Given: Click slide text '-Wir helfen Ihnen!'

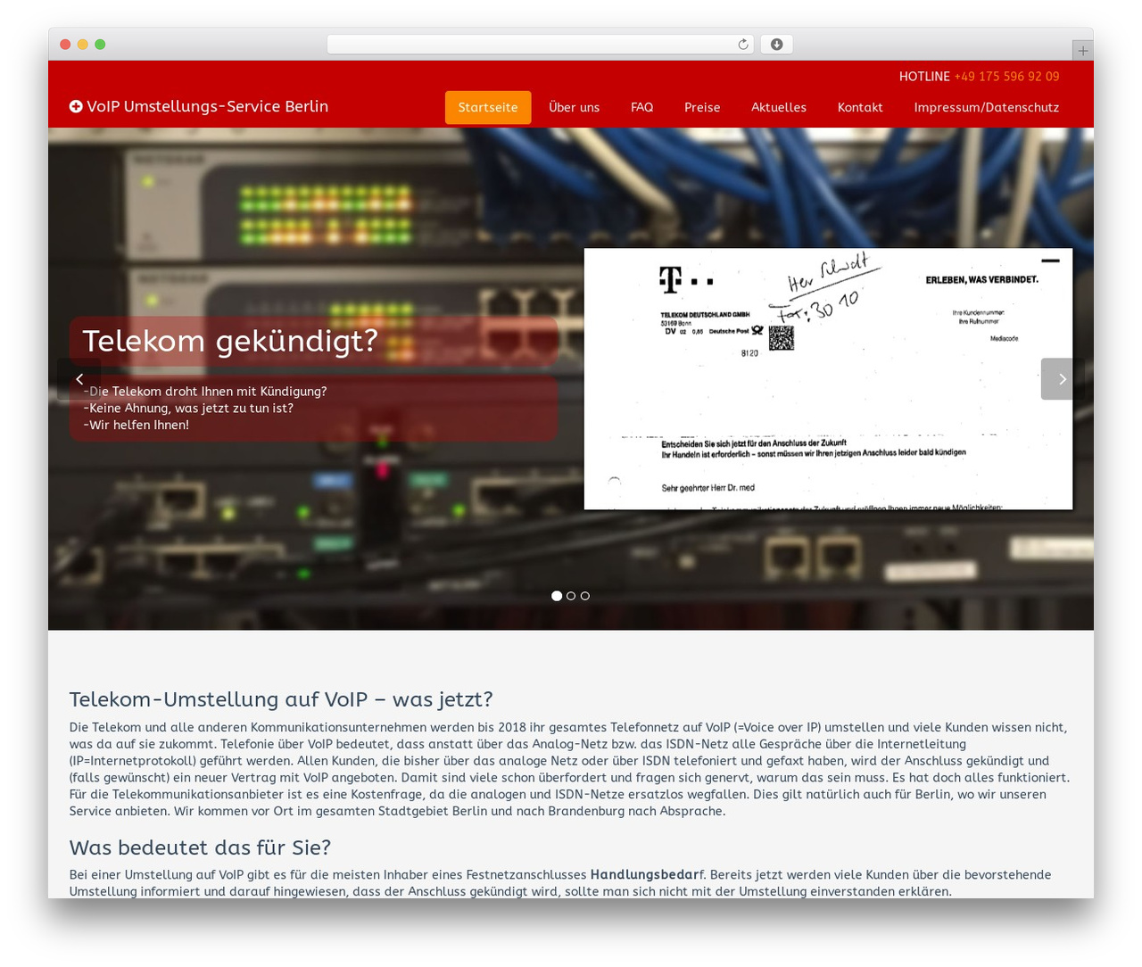Looking at the screenshot, I should (x=136, y=426).
